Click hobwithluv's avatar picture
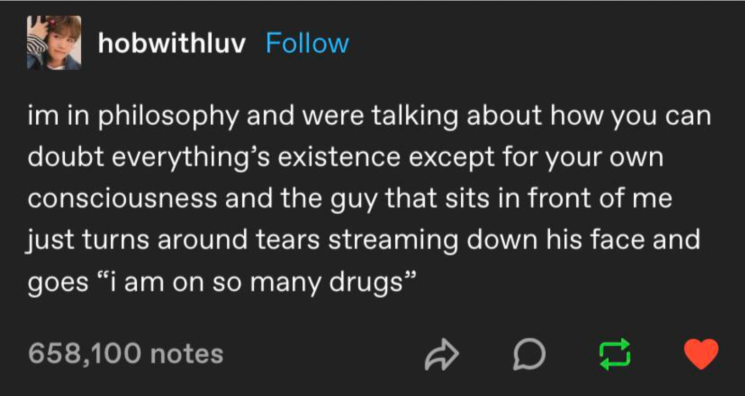 (54, 42)
